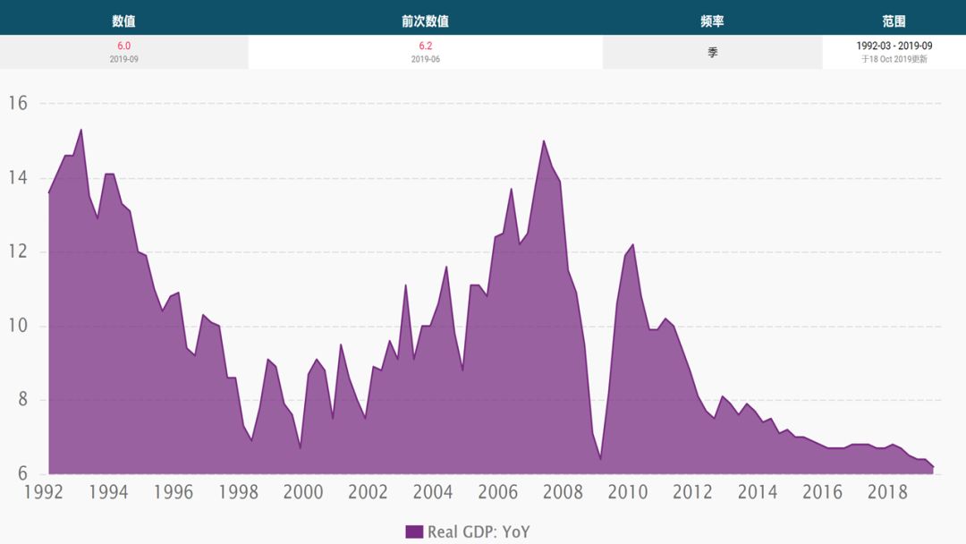Screen dimensions: 966x544
Task: Click the 1993 peak of the GDP chart
Action: click(x=81, y=130)
